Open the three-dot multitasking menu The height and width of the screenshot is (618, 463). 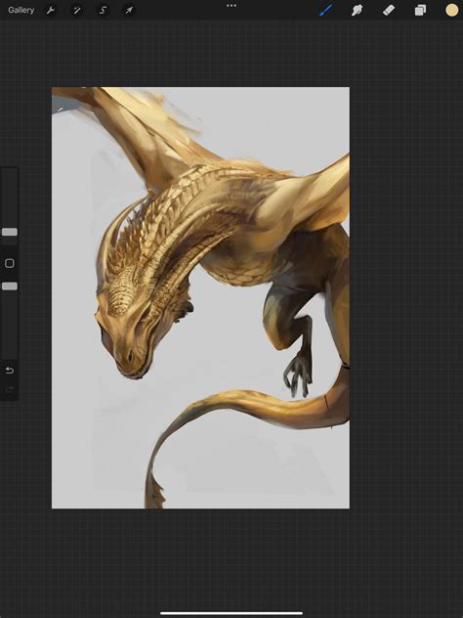click(x=231, y=6)
